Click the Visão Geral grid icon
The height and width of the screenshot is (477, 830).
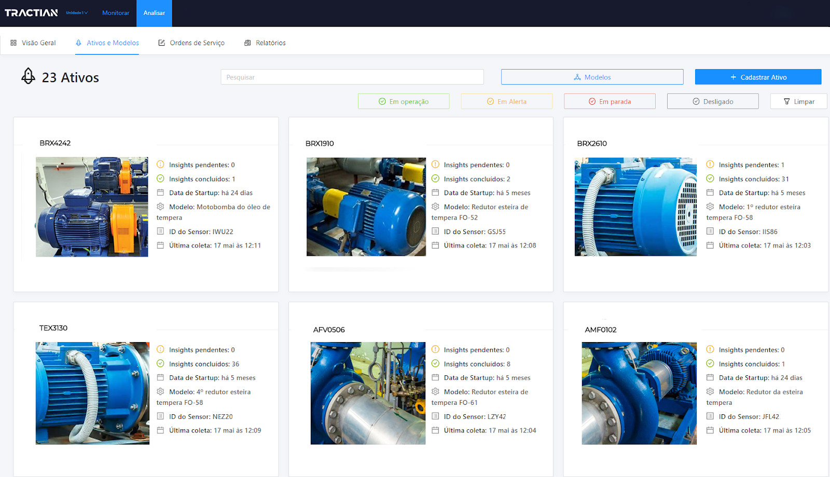coord(13,43)
